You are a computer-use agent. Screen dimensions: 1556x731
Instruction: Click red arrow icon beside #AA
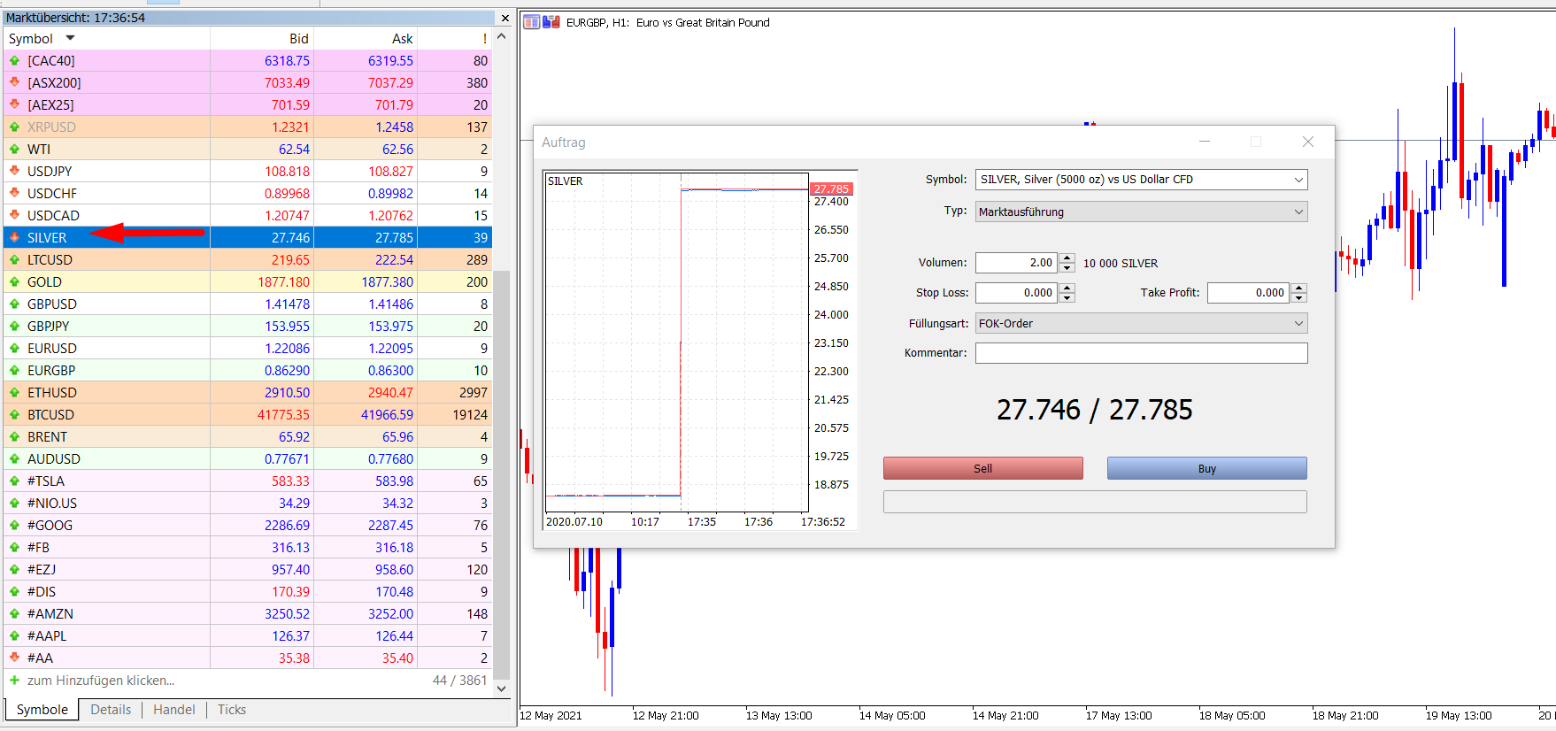14,658
